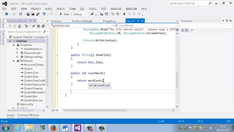This screenshot has height=132, width=234.
Task: Switch to the Program.cs tab
Action: 109,21
